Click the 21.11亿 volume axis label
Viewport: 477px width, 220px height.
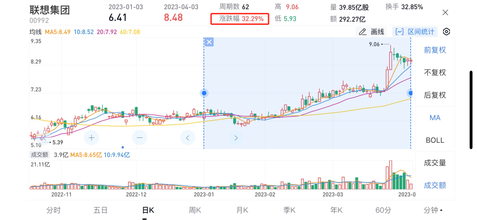point(40,165)
